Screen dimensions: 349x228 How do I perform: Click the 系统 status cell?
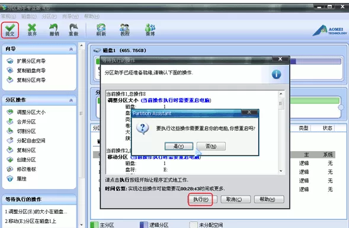[328, 155]
